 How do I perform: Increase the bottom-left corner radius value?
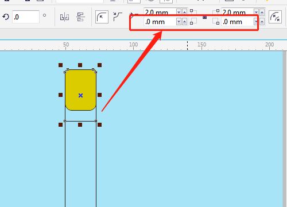(x=184, y=22)
